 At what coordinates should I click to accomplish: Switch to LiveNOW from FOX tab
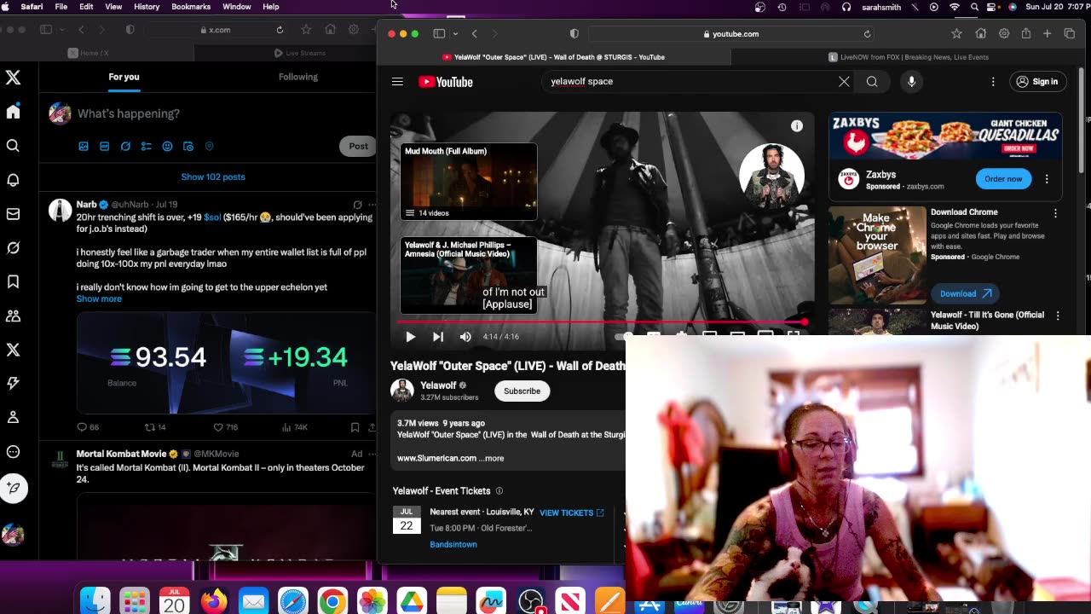tap(909, 57)
